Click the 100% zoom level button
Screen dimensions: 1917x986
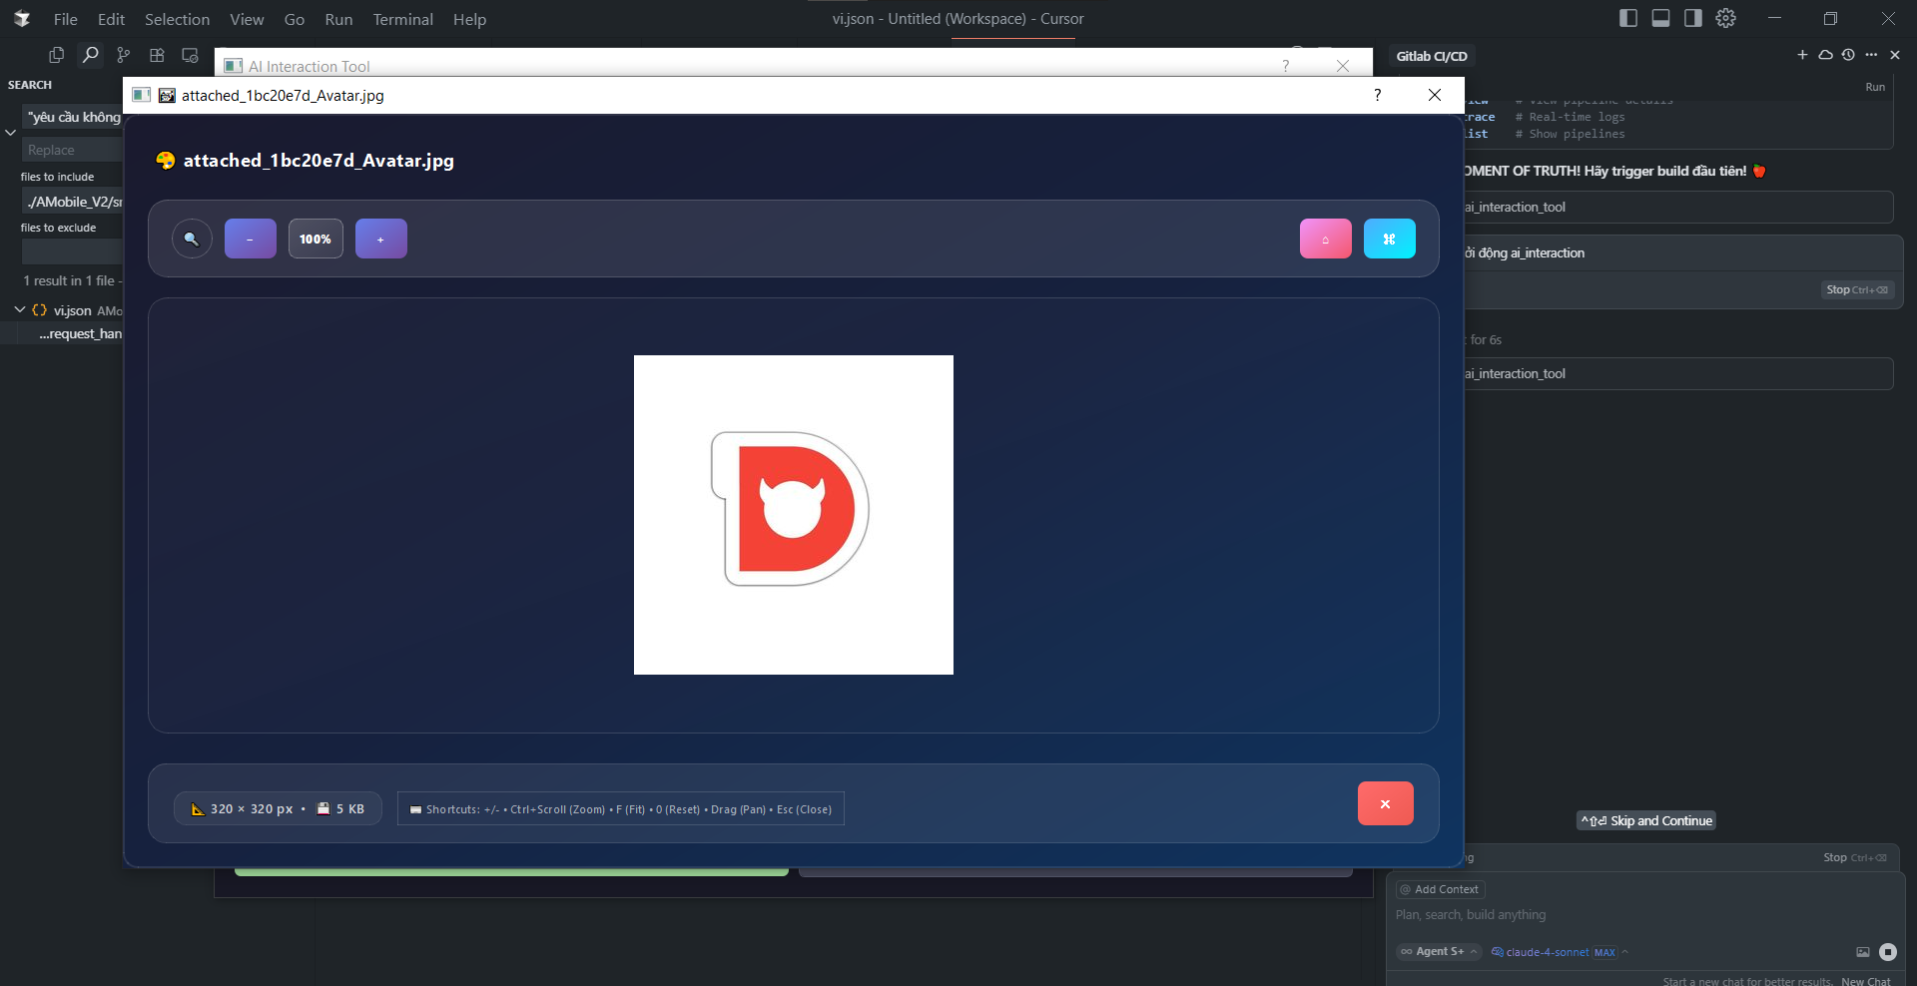click(x=316, y=239)
